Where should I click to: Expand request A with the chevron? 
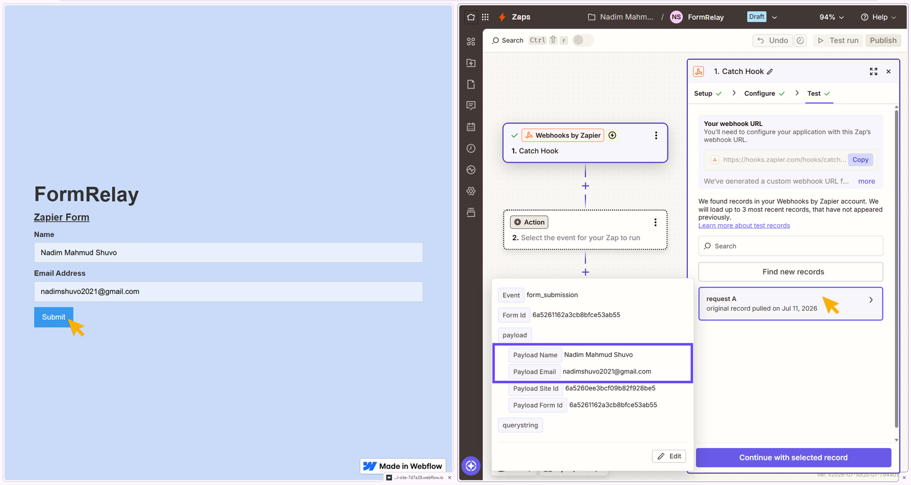(x=871, y=300)
